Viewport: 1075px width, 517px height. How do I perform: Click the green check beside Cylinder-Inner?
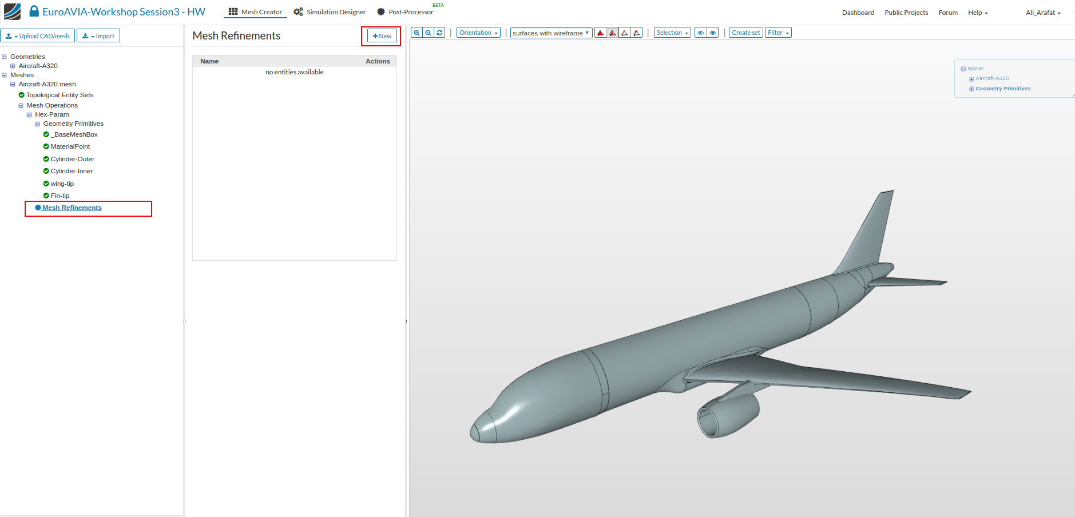[46, 171]
